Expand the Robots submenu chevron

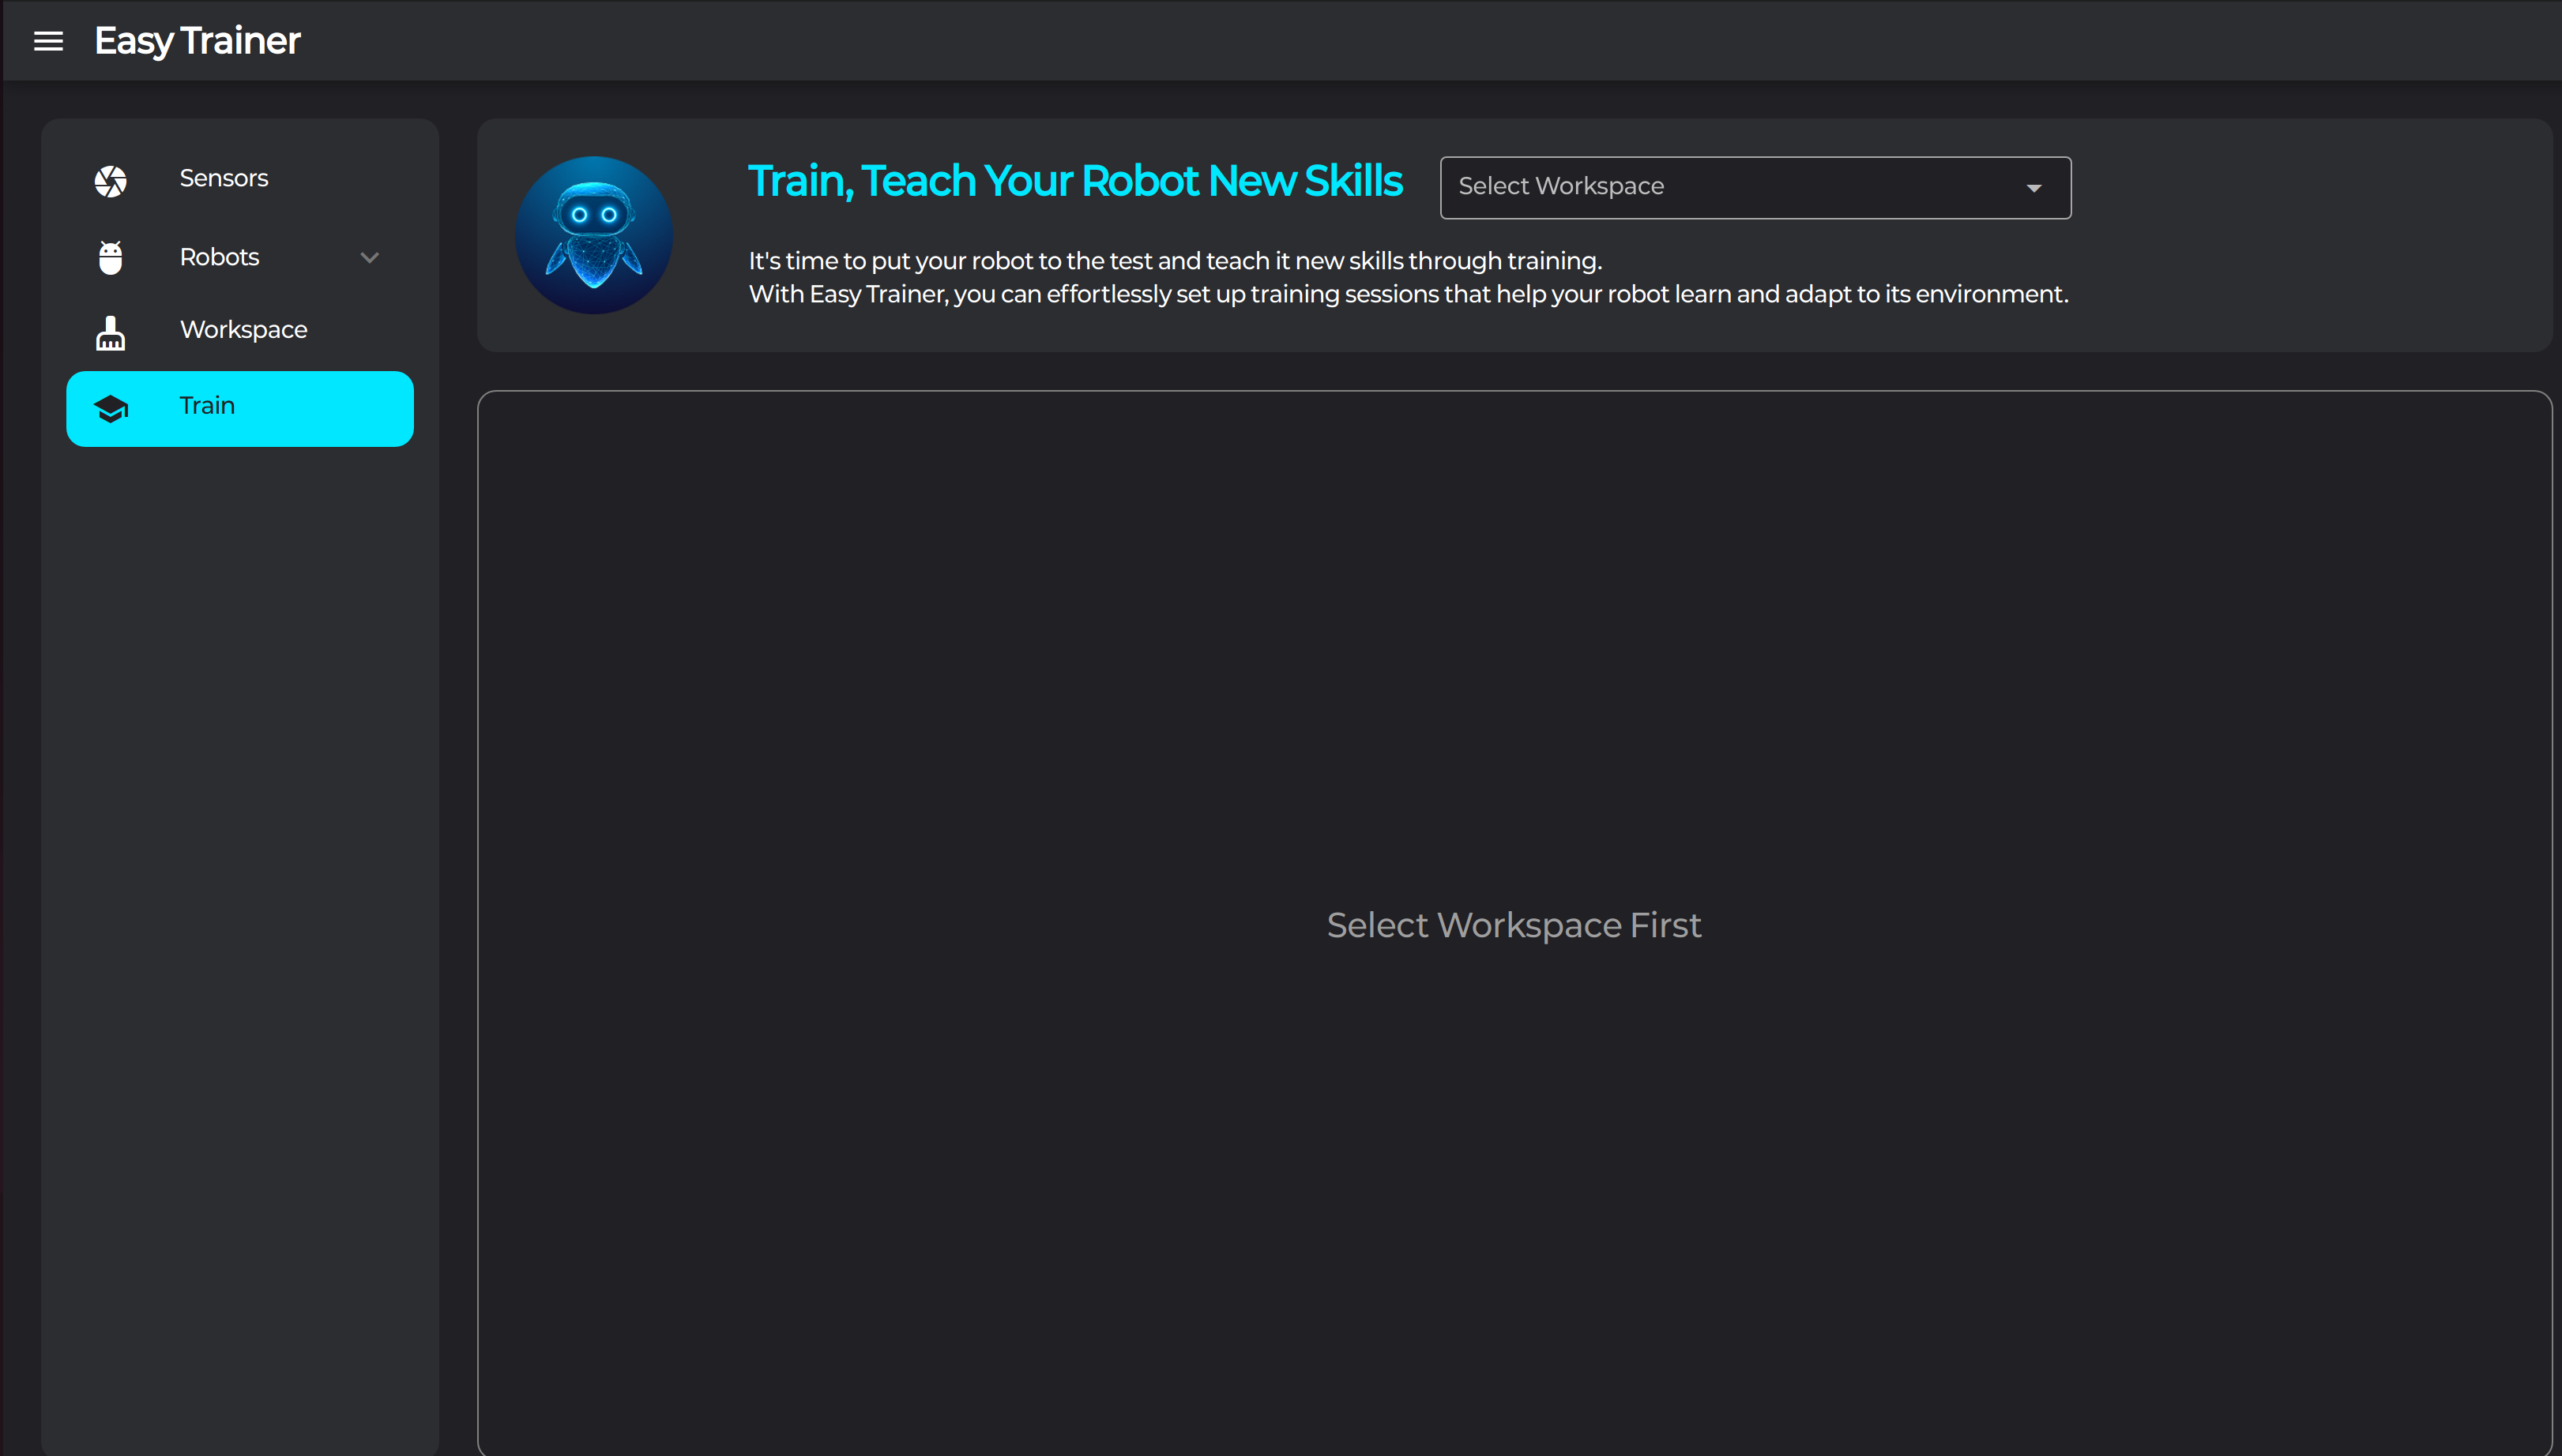pyautogui.click(x=369, y=257)
